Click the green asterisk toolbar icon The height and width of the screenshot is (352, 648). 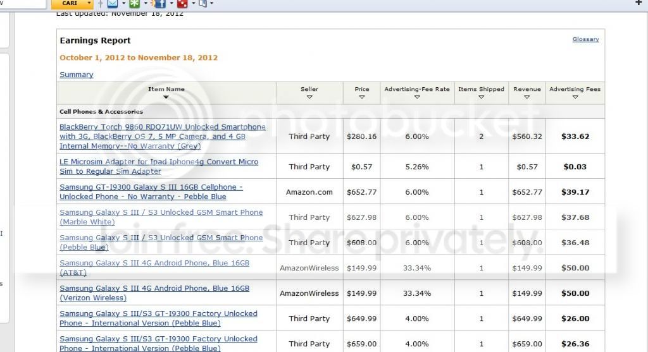pyautogui.click(x=134, y=4)
